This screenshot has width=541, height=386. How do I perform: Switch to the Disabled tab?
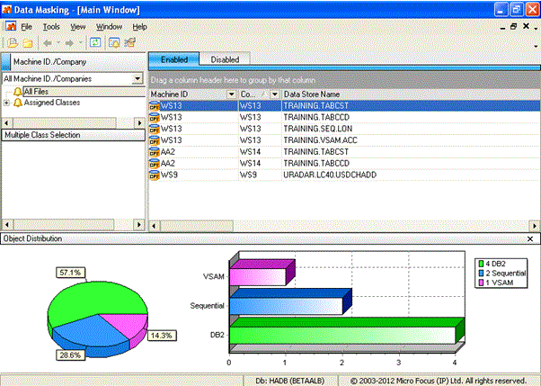point(224,59)
